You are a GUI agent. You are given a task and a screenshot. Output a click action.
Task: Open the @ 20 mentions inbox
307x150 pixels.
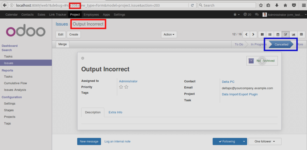247,15
